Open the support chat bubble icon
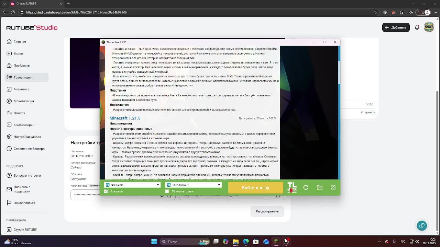Image resolution: width=440 pixels, height=247 pixels. [422, 225]
